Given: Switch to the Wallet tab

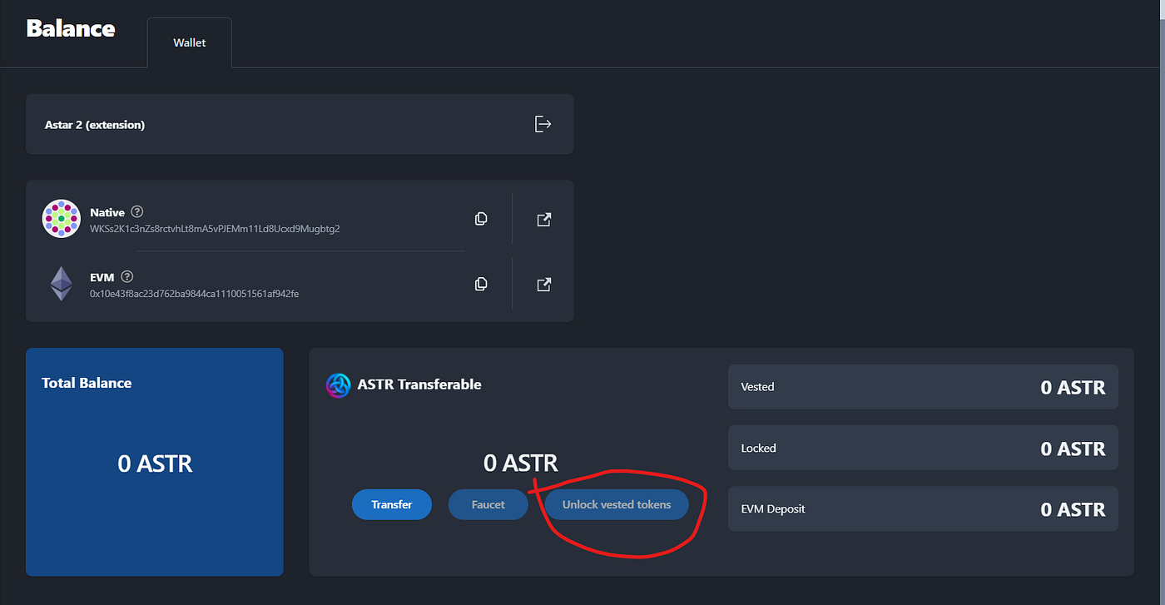Looking at the screenshot, I should pyautogui.click(x=190, y=42).
